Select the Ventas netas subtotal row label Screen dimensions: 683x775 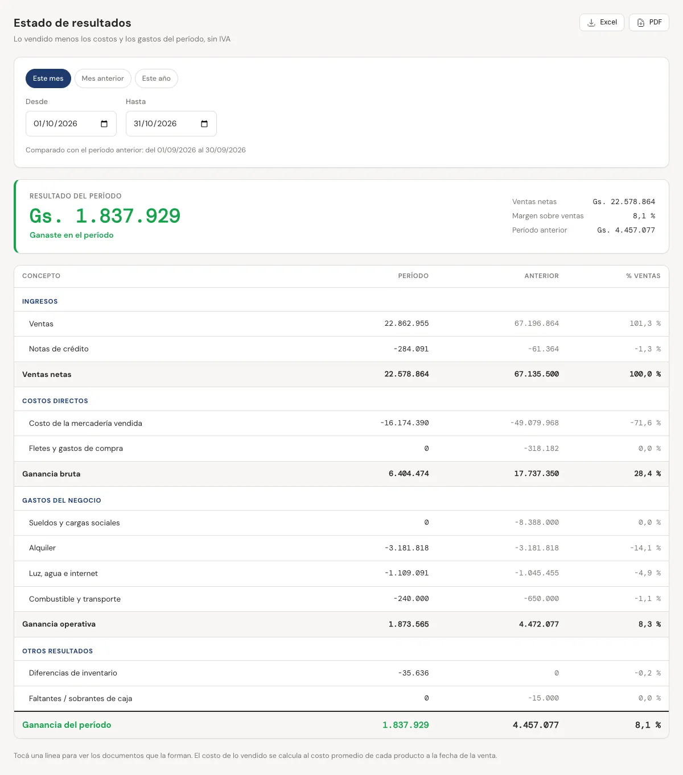[x=47, y=374]
